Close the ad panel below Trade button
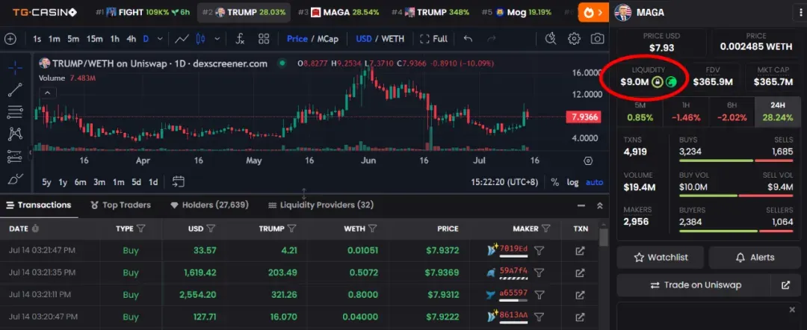The width and height of the screenshot is (807, 330). (x=792, y=309)
